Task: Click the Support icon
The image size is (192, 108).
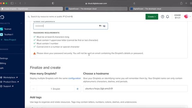Action: 1,86
